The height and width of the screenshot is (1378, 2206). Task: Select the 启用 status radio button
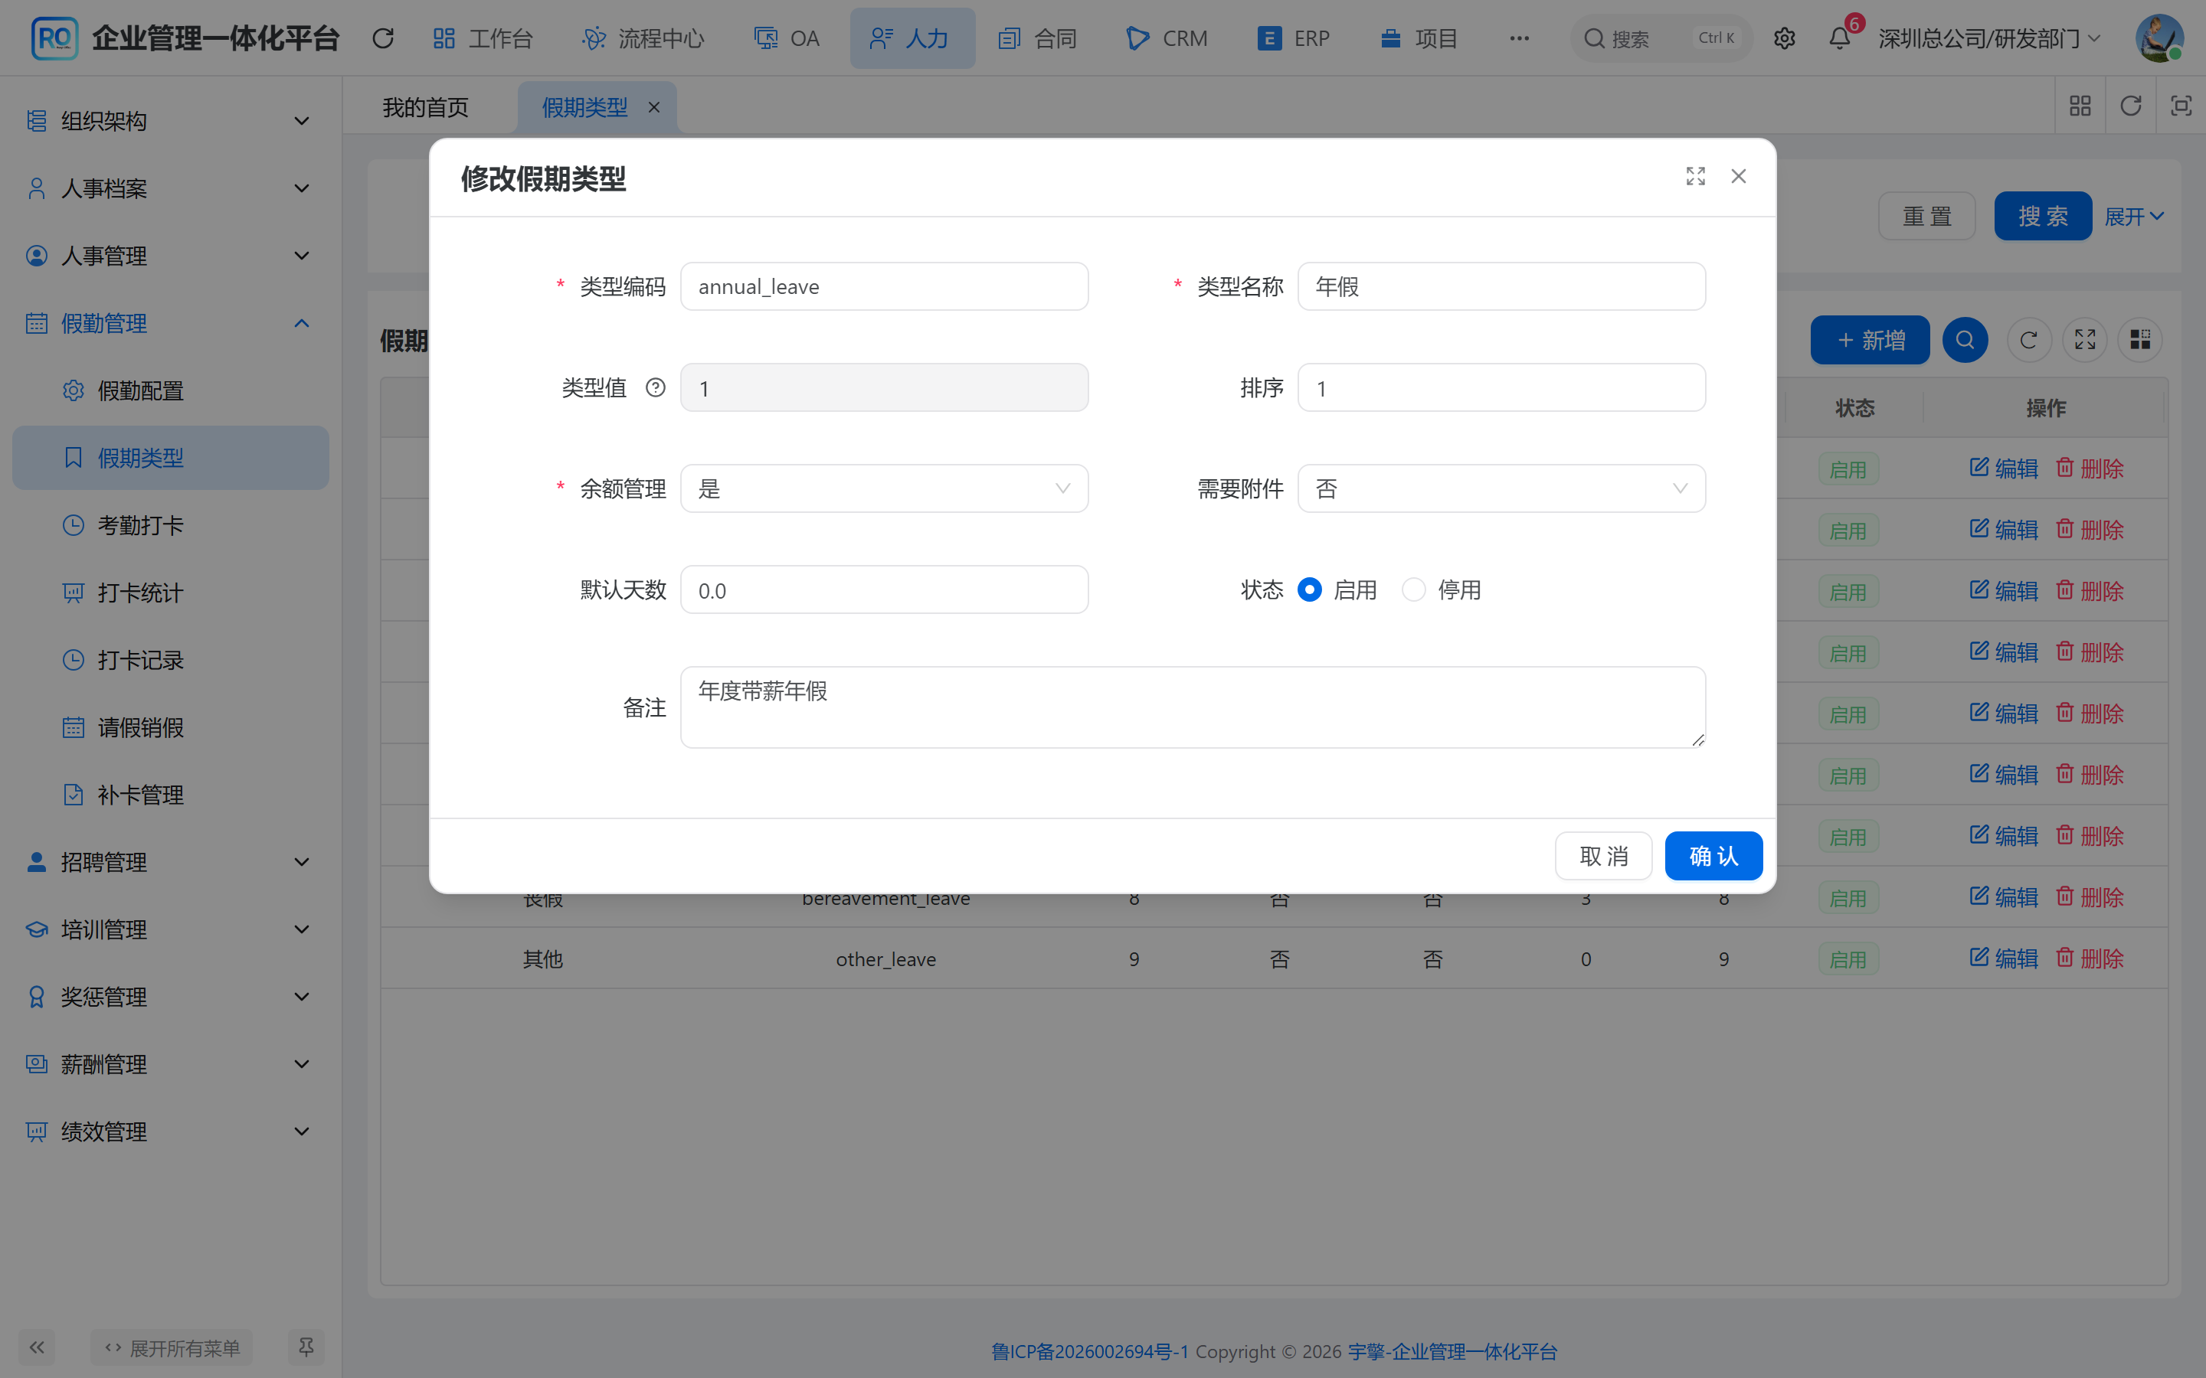click(x=1309, y=589)
